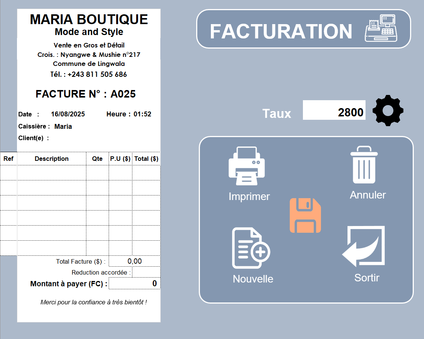
Task: Click the Nouvelle label
Action: (x=253, y=279)
